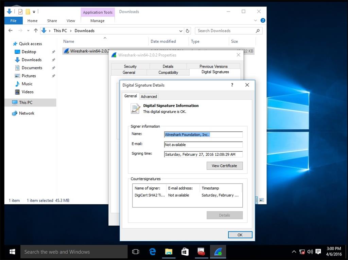Click the Properties icon in quick access toolbar
This screenshot has width=348, height=260.
click(20, 12)
